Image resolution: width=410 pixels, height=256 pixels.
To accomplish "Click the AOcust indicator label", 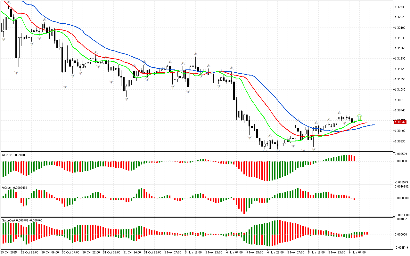I will coord(13,155).
